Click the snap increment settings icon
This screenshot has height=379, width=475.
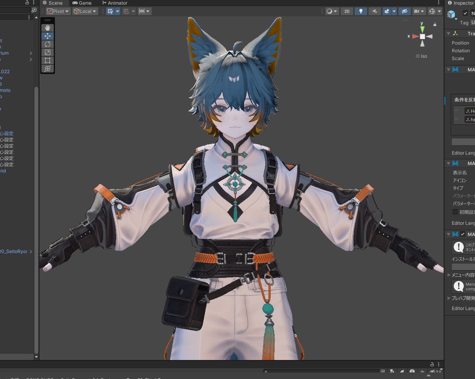coord(126,11)
